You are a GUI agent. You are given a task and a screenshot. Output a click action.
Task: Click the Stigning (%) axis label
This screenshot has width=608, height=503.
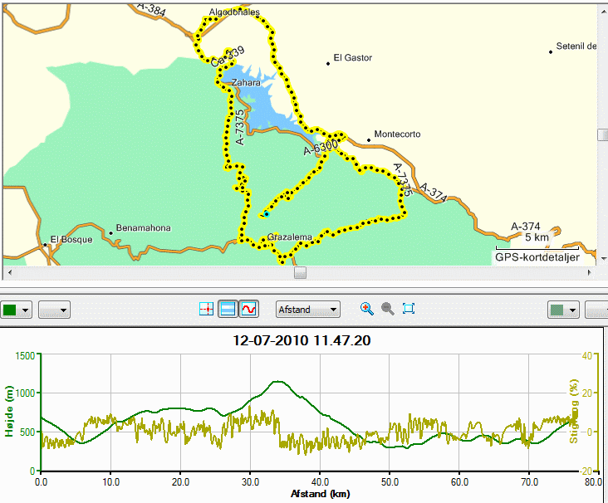click(573, 411)
